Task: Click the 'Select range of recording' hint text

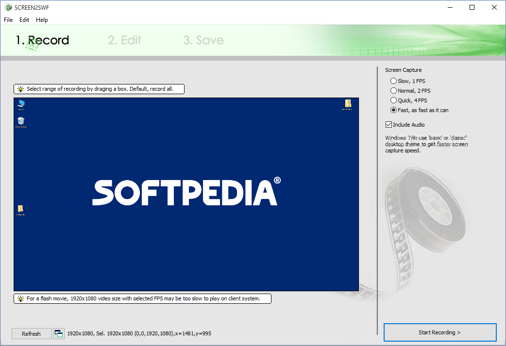Action: (100, 89)
